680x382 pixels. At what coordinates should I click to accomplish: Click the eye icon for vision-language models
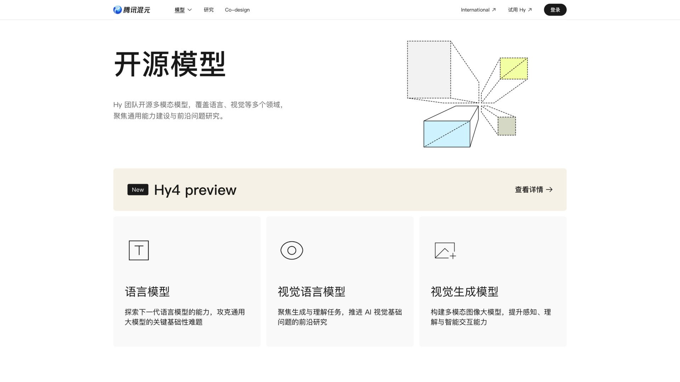(x=292, y=250)
